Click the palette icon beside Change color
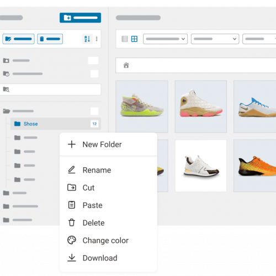Screen dimensions: 276x276 click(x=72, y=240)
